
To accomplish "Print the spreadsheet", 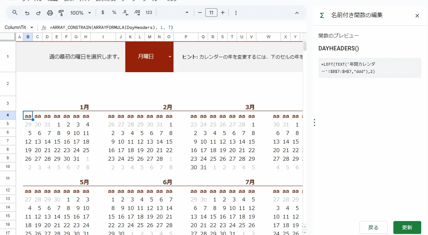I will pos(50,13).
